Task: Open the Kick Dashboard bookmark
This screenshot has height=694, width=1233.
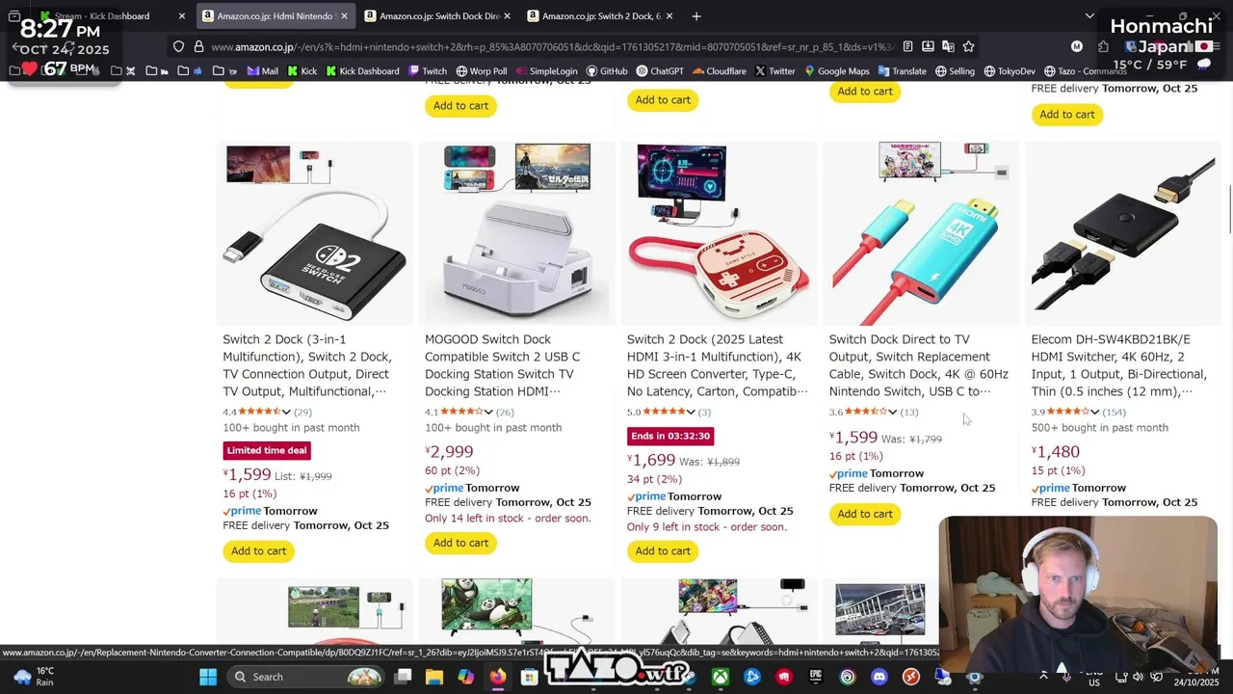Action: 362,70
